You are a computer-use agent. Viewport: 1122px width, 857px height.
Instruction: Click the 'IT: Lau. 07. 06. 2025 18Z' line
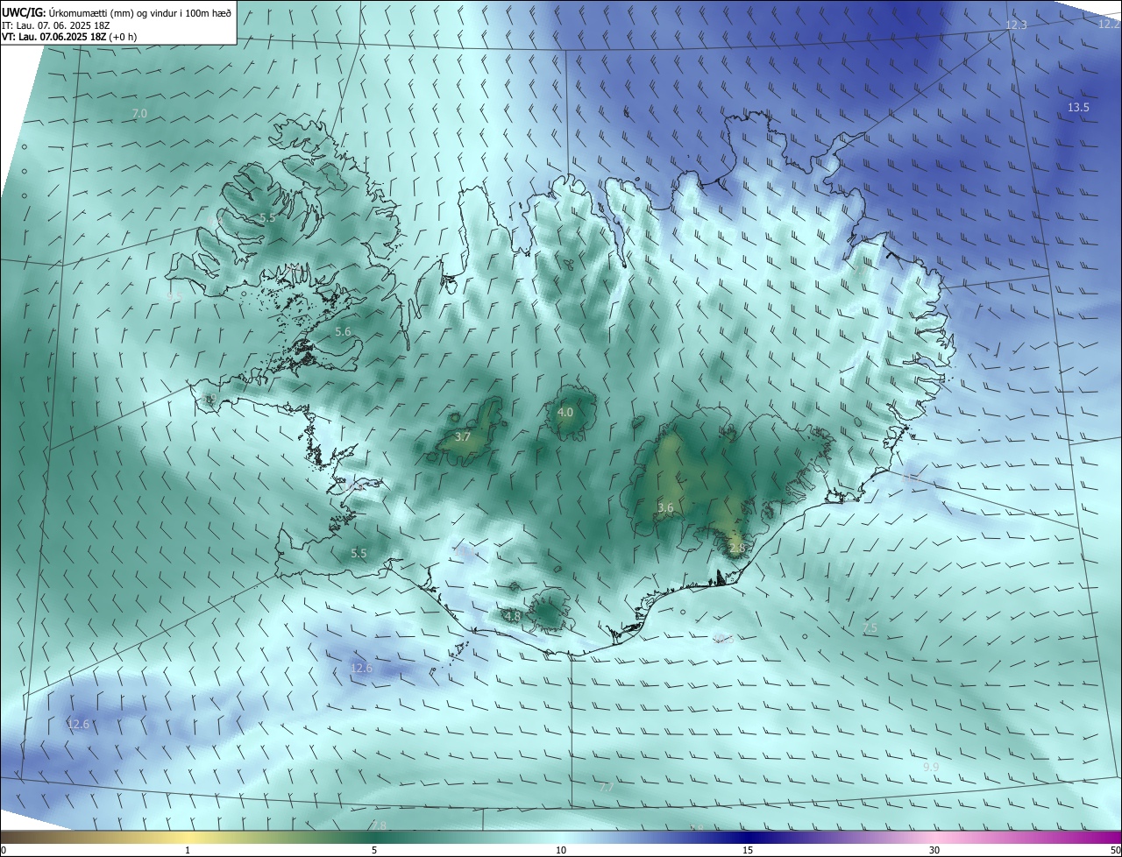pos(57,25)
